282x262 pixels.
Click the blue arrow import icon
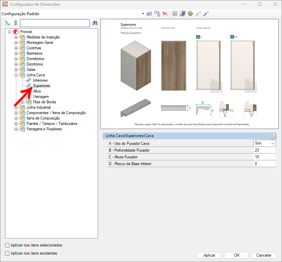point(206,14)
